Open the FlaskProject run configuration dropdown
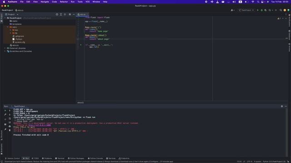 246,10
